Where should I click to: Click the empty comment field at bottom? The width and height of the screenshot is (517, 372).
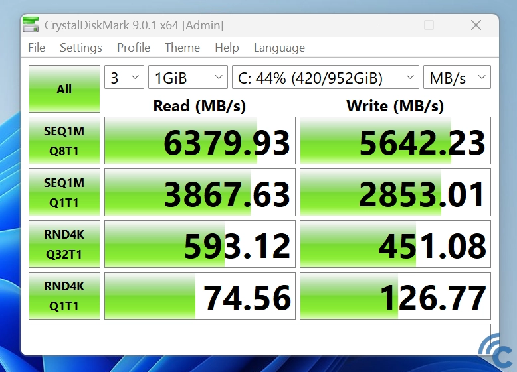(260, 336)
